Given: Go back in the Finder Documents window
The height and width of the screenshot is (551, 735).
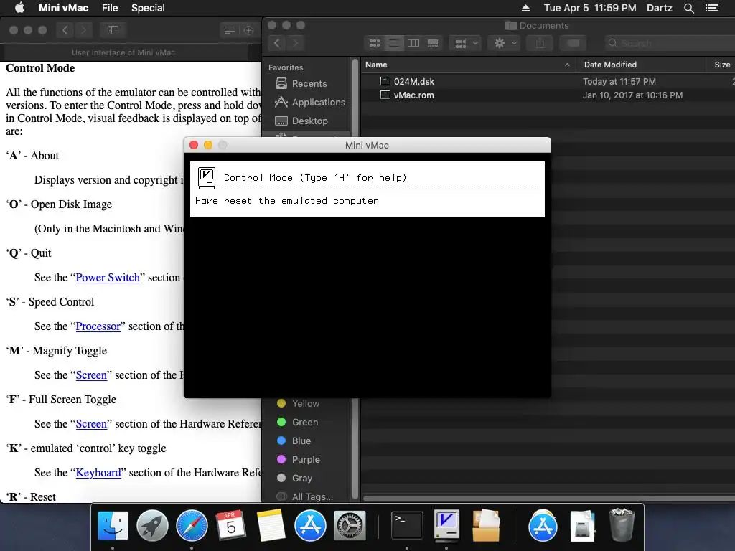Looking at the screenshot, I should tap(277, 43).
